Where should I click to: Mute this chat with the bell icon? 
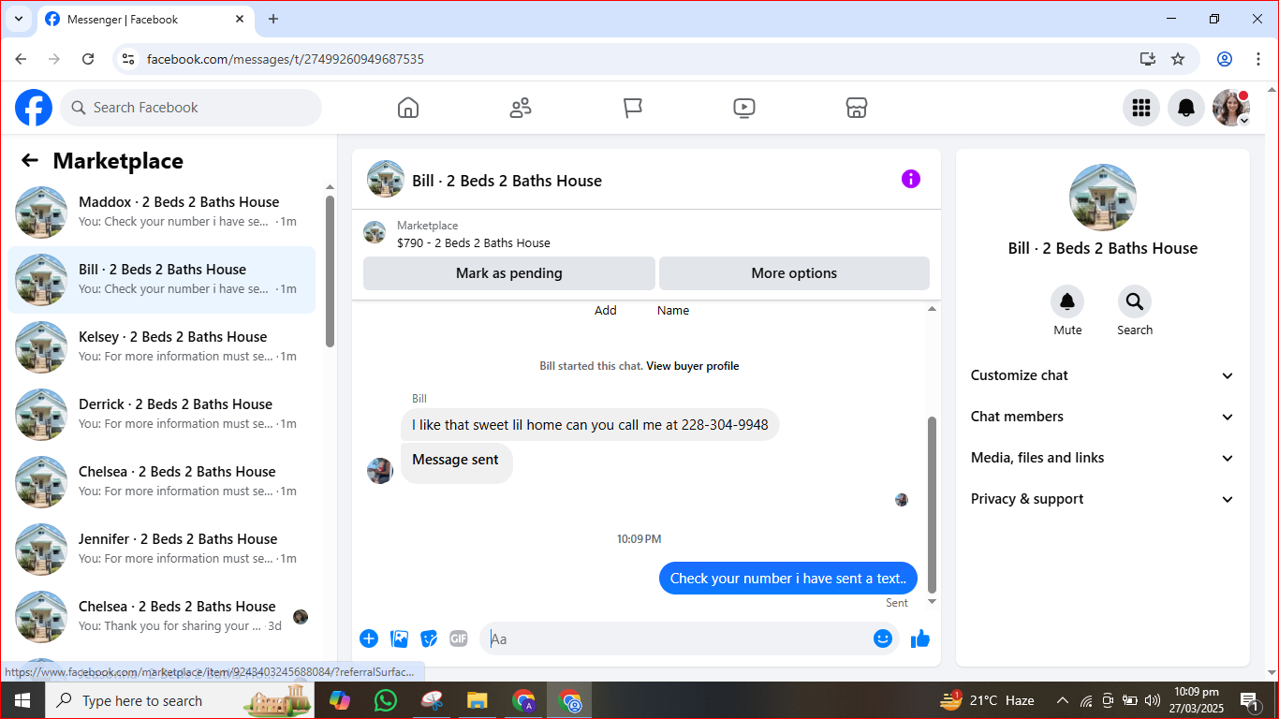click(x=1067, y=301)
